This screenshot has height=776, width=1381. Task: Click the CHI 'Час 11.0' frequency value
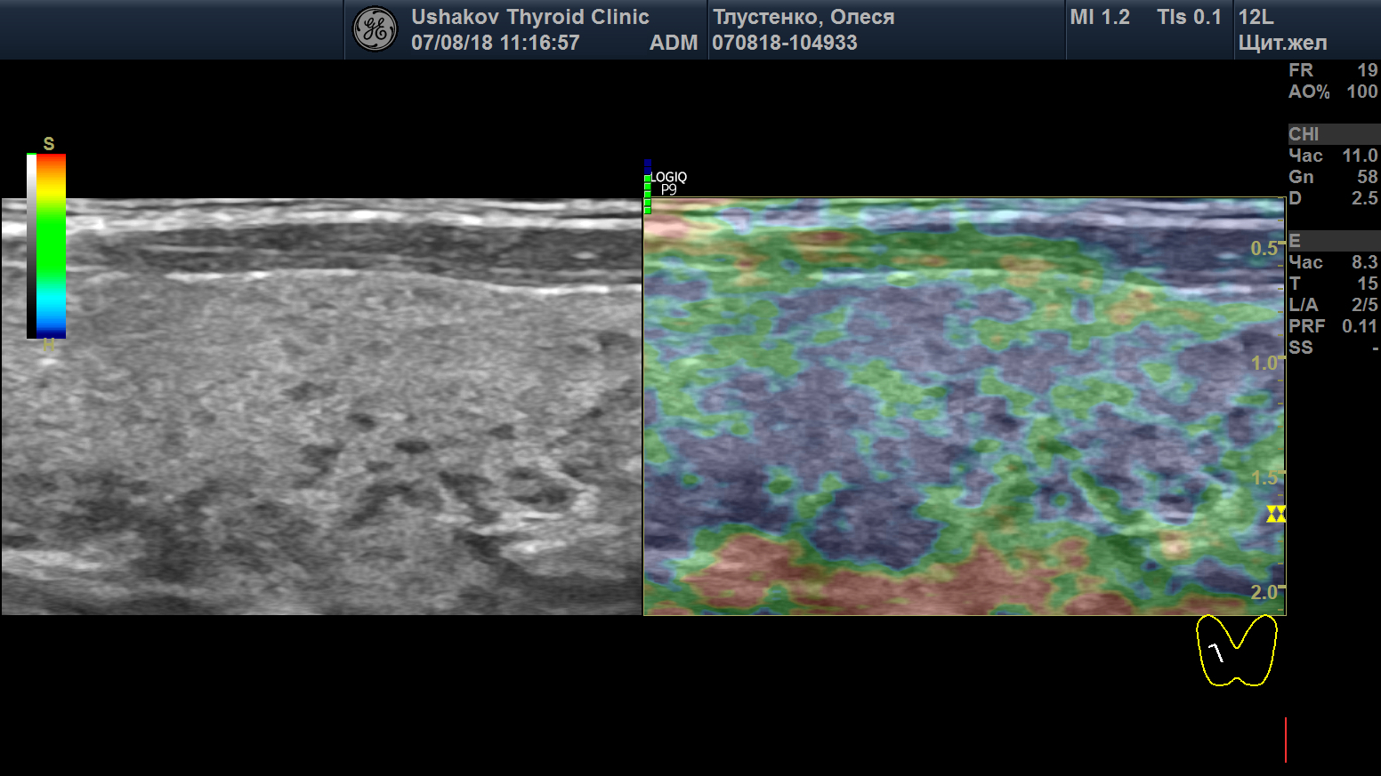pos(1333,156)
